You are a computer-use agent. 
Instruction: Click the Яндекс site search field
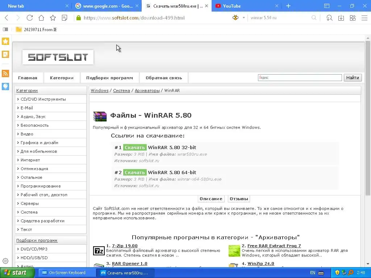tap(300, 77)
